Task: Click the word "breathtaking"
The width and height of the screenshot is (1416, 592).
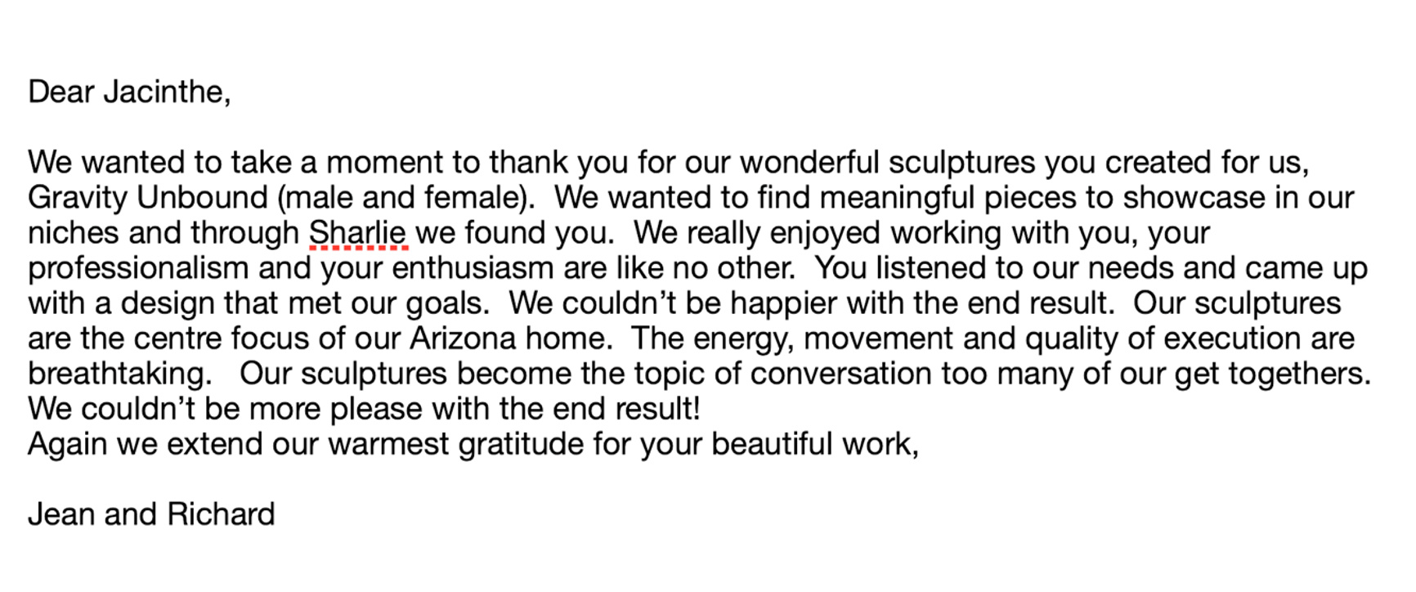Action: coord(115,374)
